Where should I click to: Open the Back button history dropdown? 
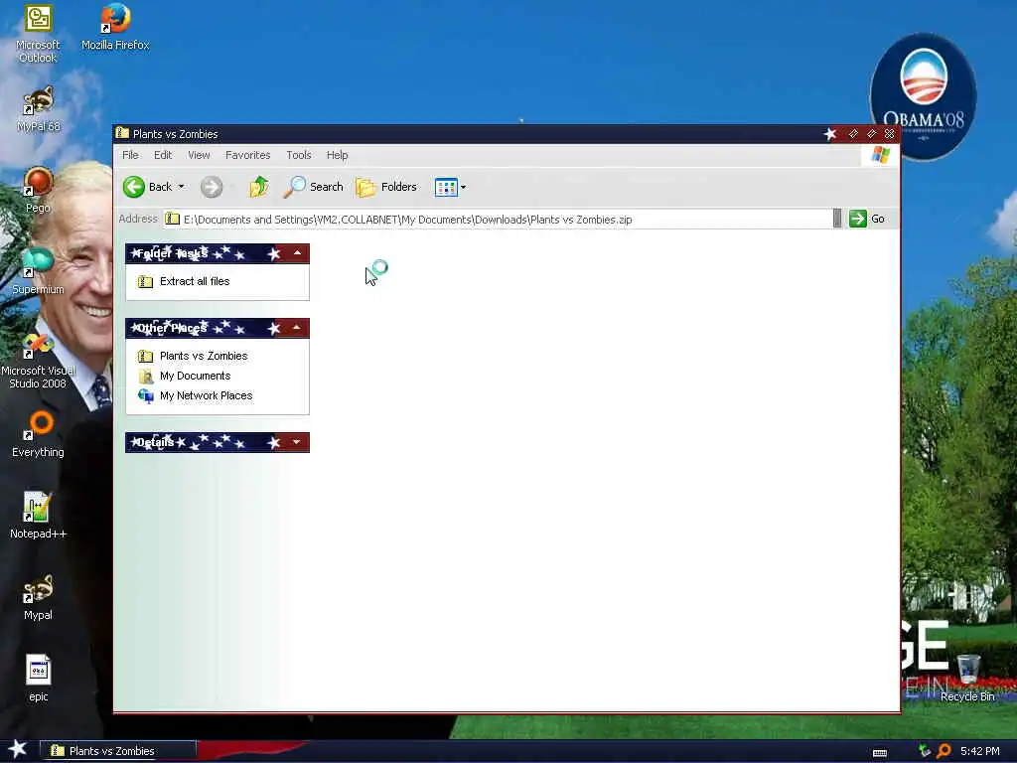click(181, 187)
